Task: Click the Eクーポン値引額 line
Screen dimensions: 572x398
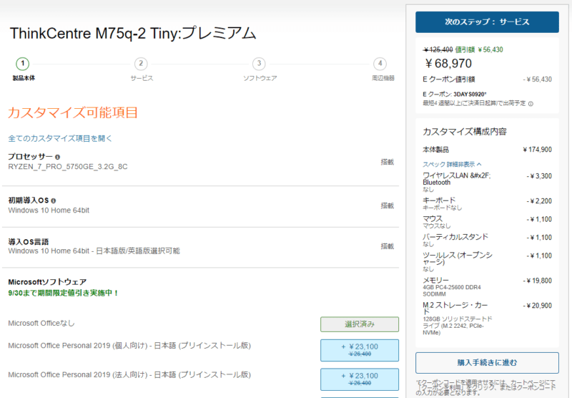Action: coord(487,79)
